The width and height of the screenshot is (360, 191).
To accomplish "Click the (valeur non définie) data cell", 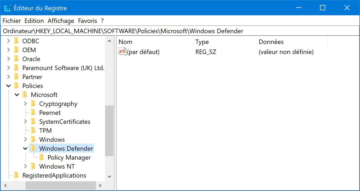I will click(286, 52).
